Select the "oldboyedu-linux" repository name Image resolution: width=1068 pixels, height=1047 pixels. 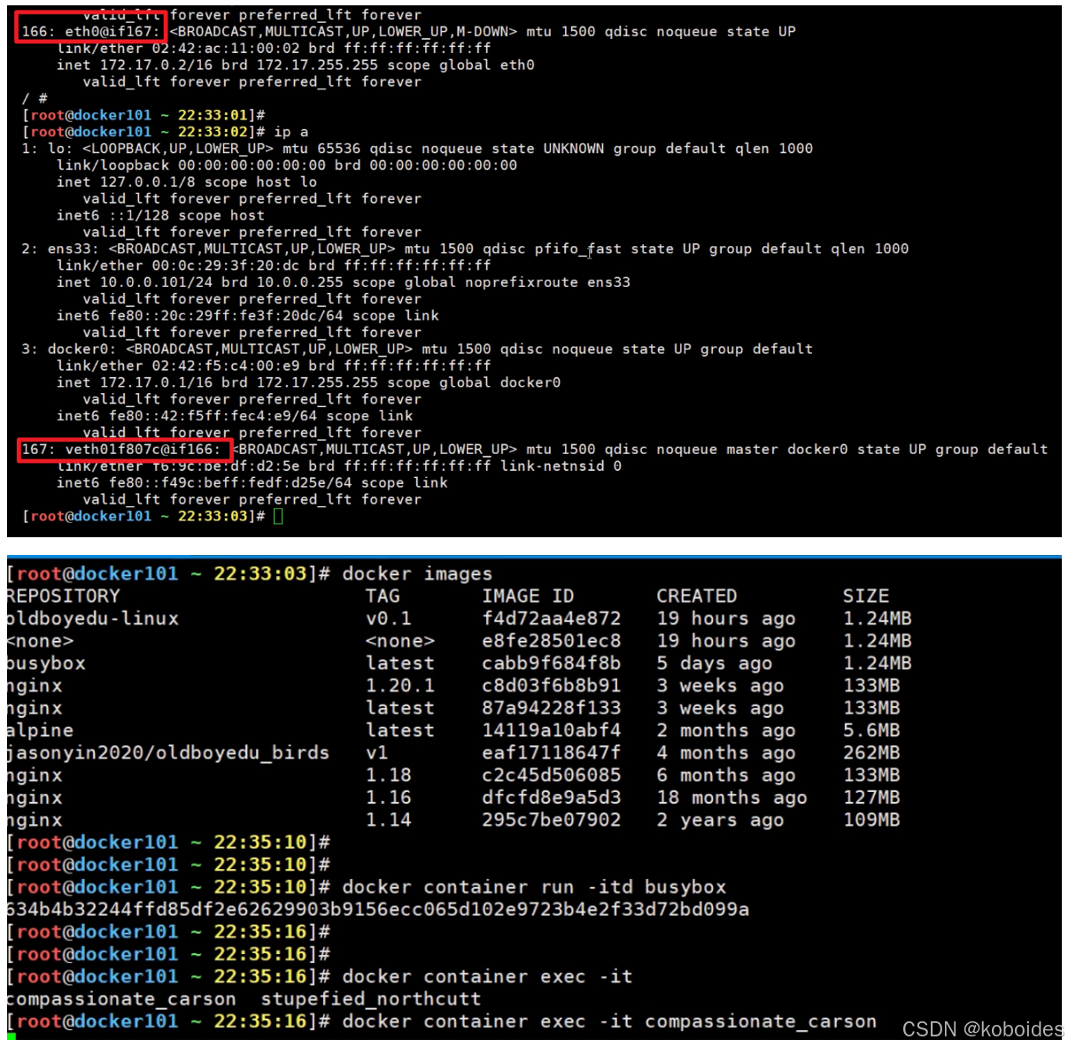tap(92, 619)
